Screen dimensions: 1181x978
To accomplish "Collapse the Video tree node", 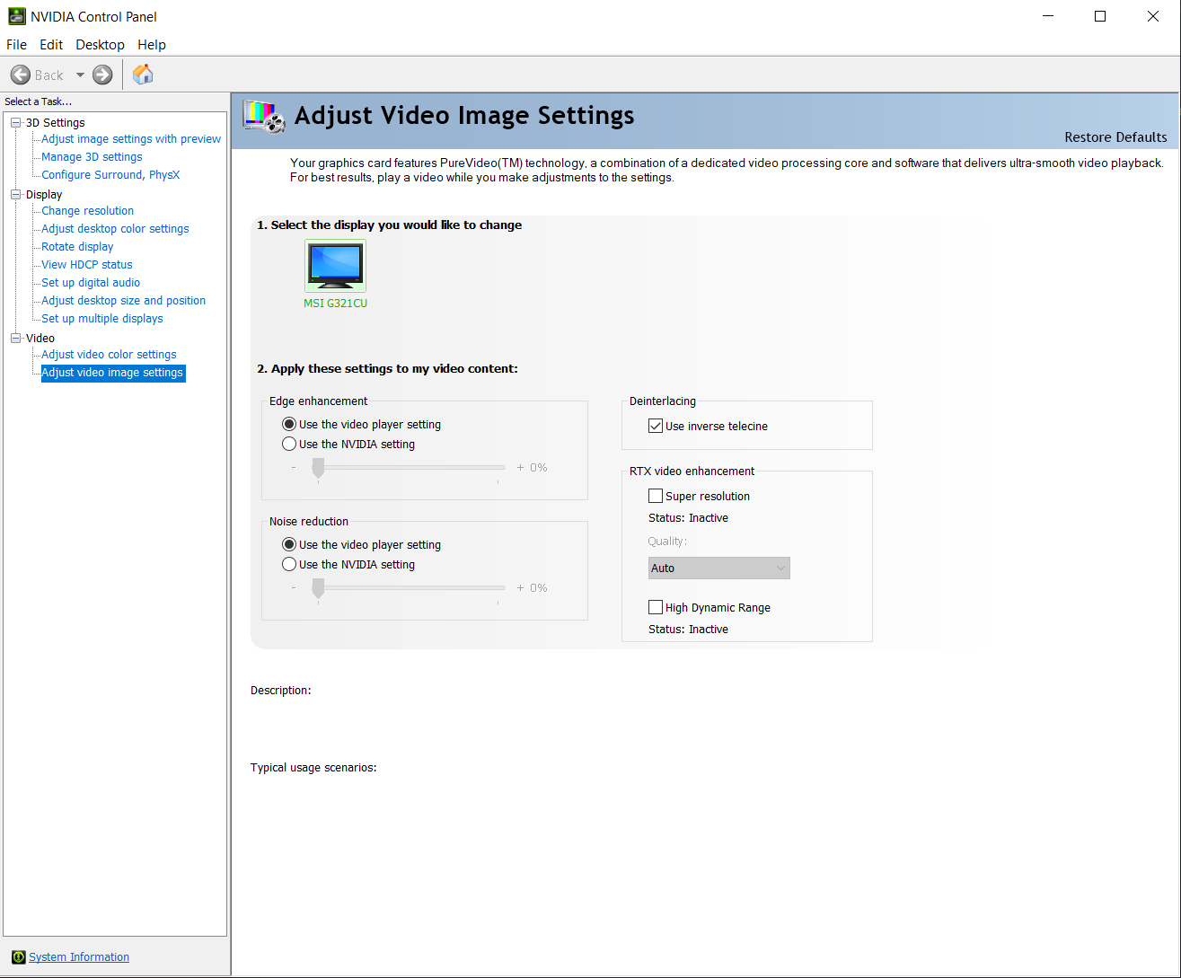I will pos(15,338).
